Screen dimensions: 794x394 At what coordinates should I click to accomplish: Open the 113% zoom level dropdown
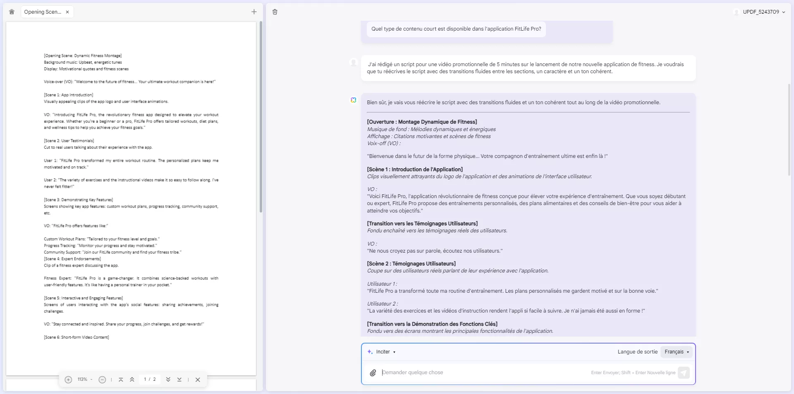[x=85, y=380]
